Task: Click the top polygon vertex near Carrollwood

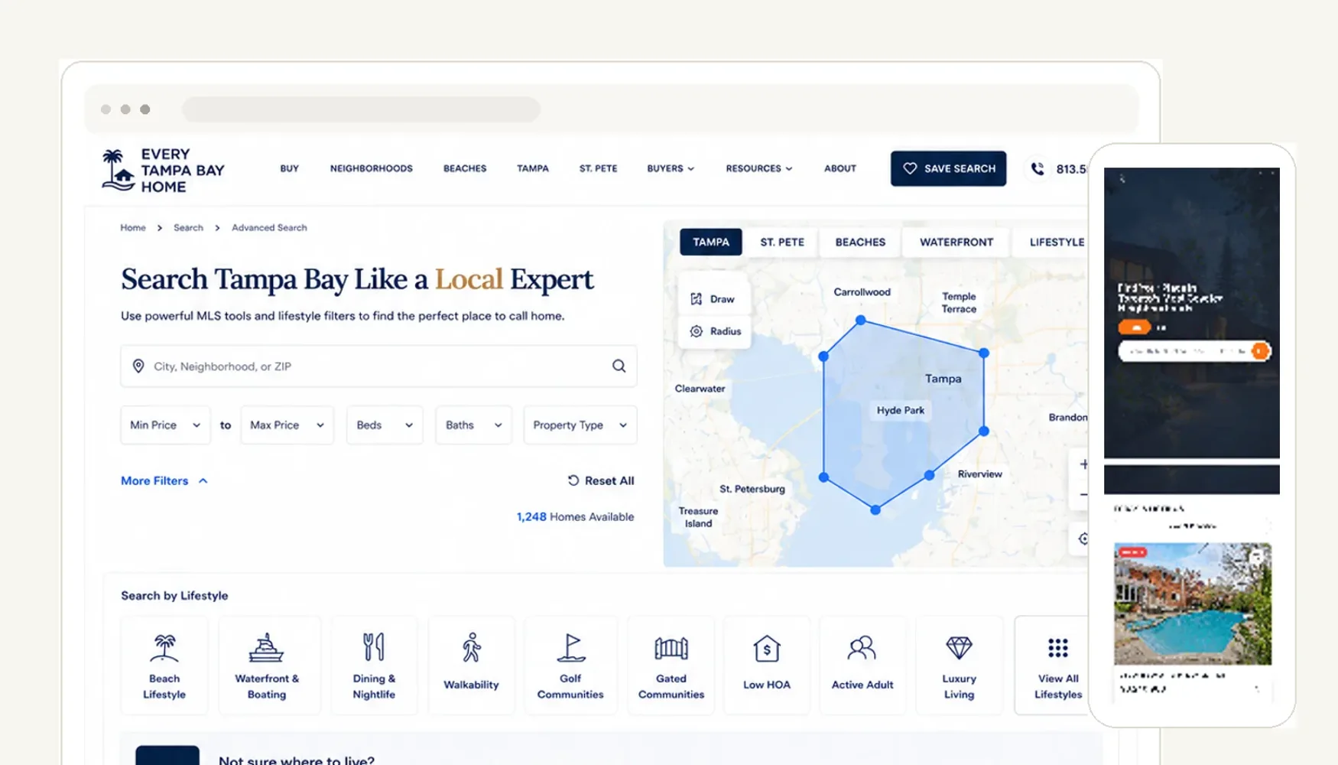Action: [861, 320]
